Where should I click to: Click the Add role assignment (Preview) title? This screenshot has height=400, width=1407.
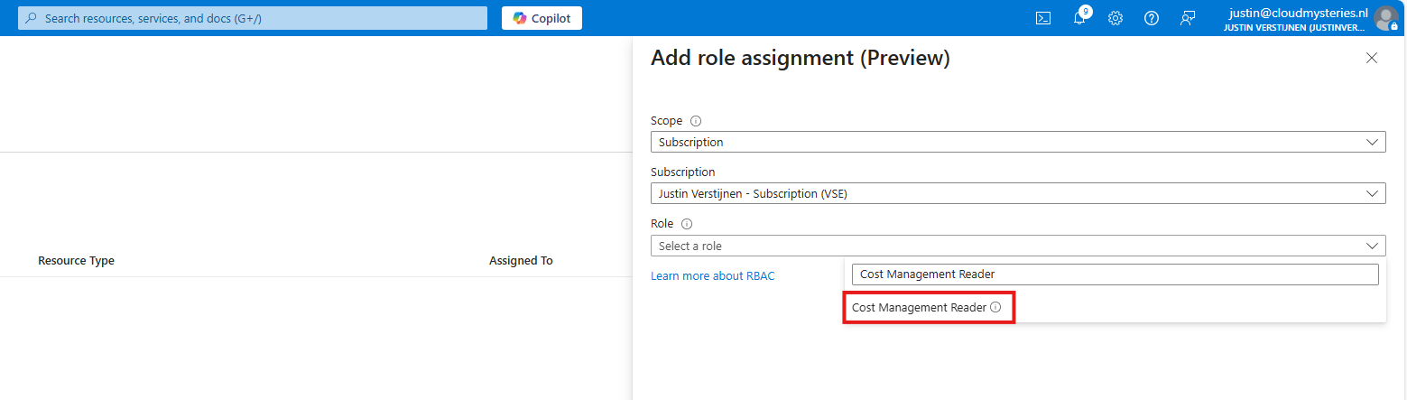point(800,59)
